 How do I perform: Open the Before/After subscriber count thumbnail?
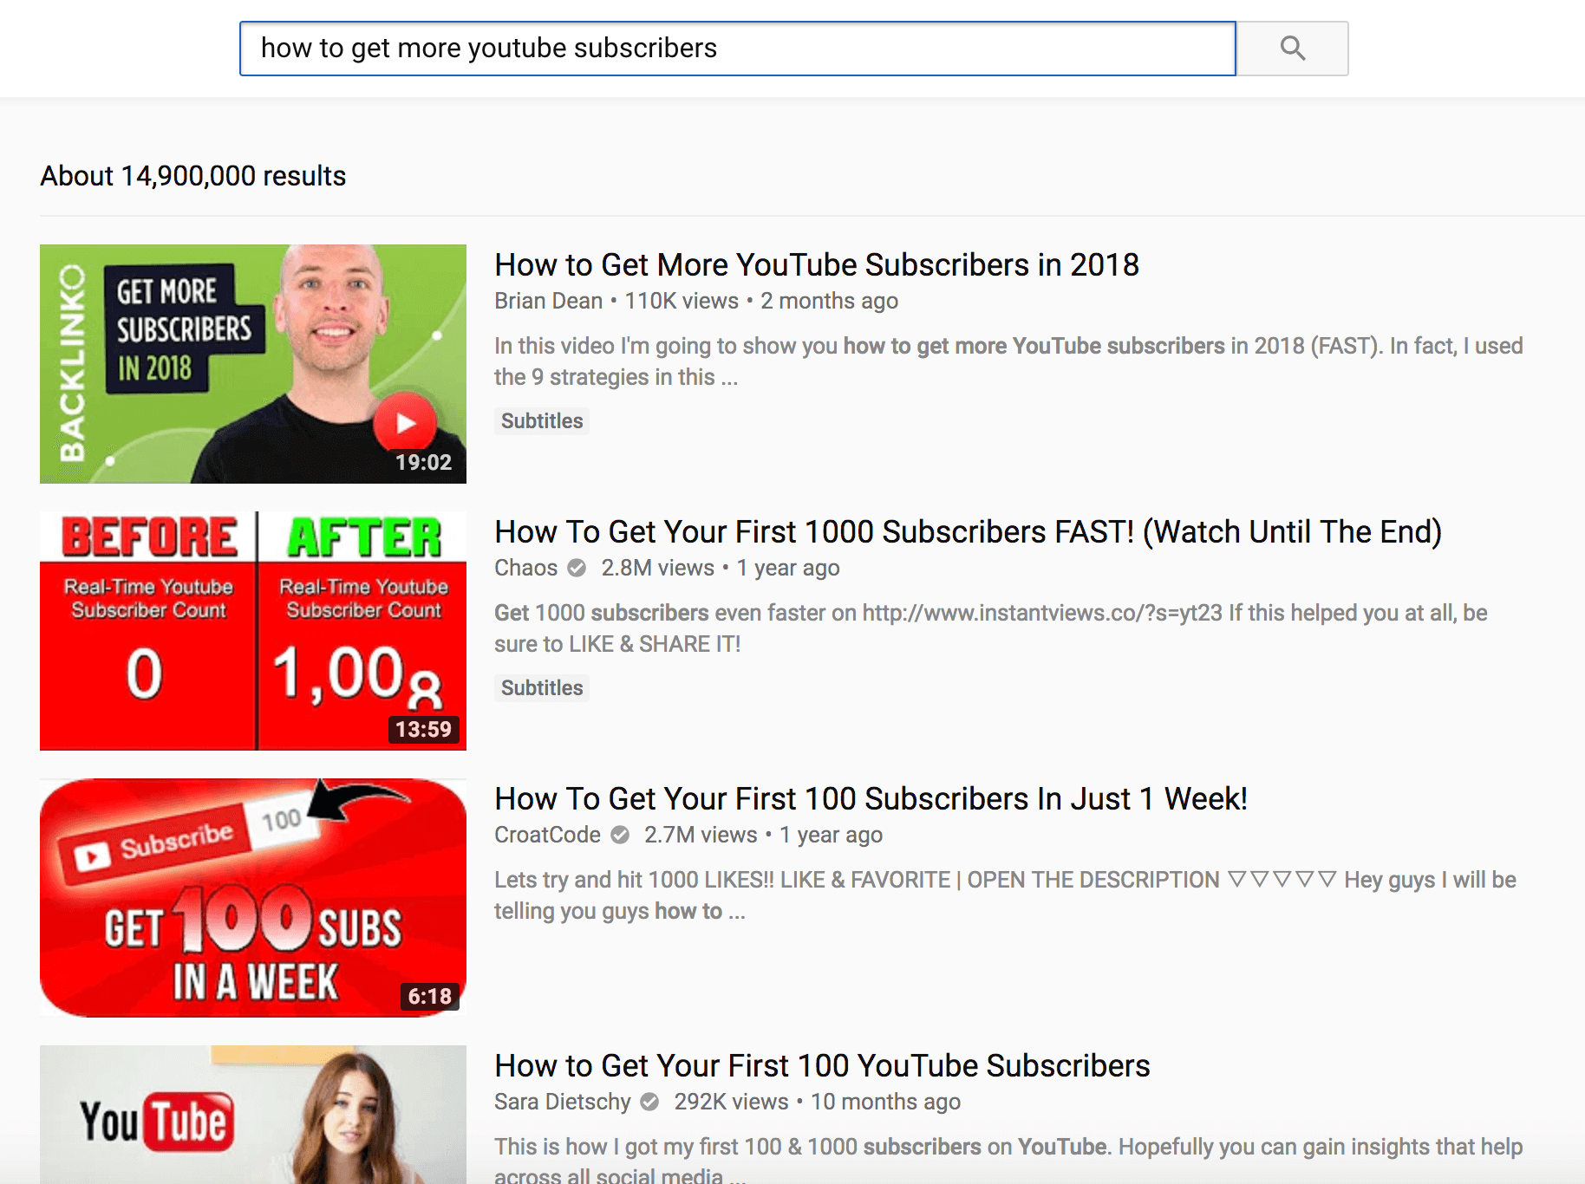click(253, 631)
